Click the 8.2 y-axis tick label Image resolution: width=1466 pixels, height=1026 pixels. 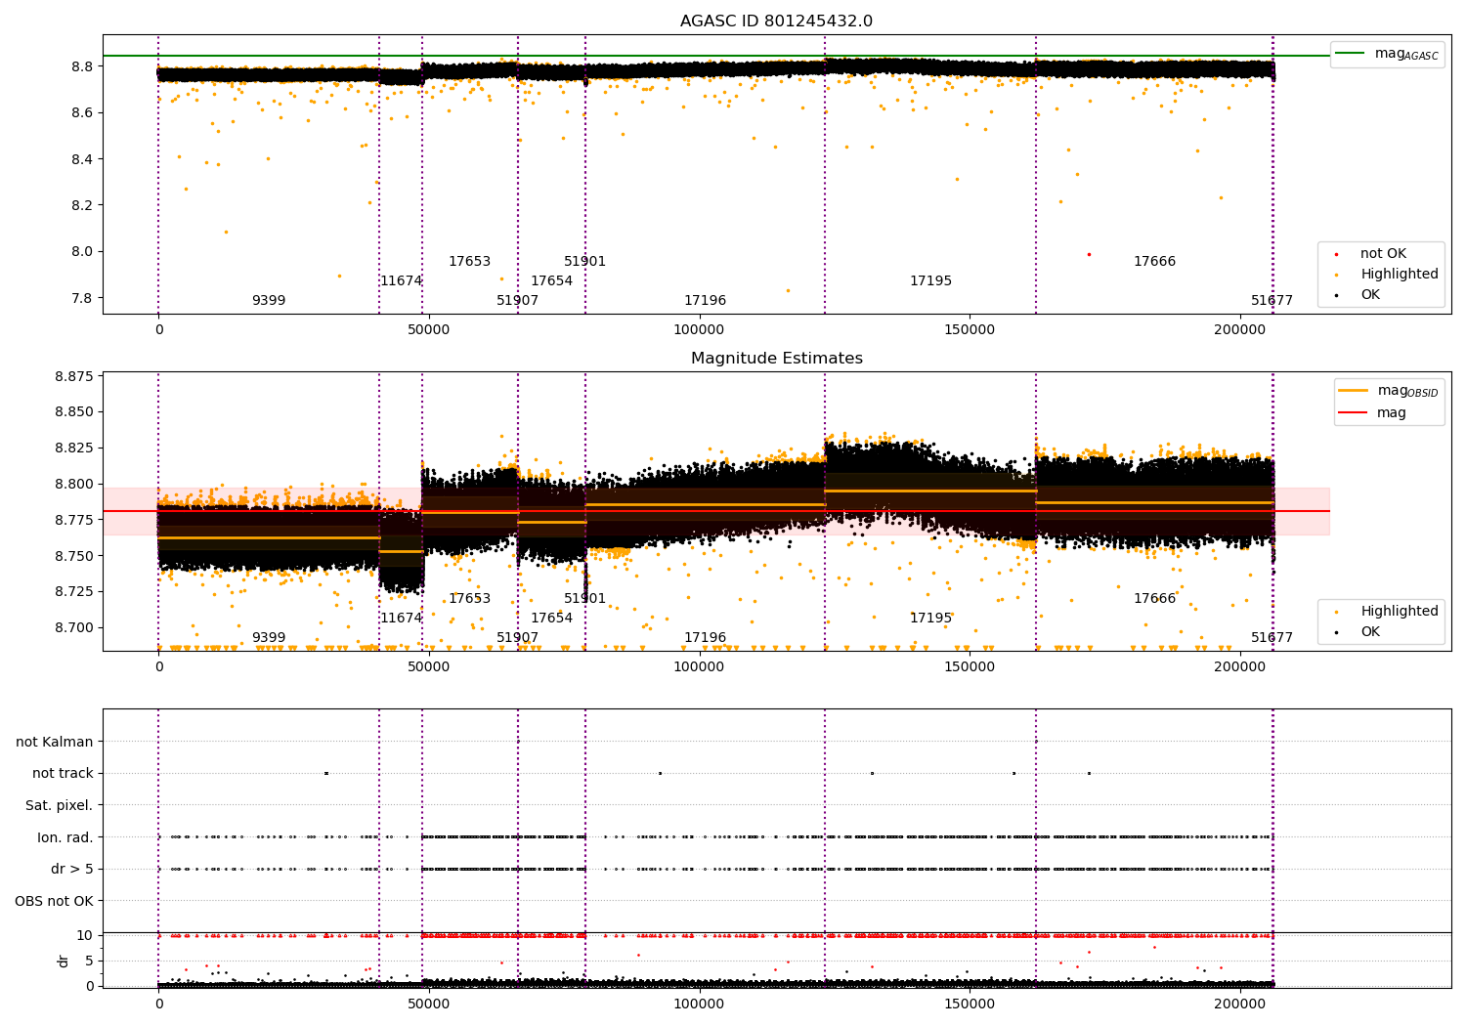[82, 205]
